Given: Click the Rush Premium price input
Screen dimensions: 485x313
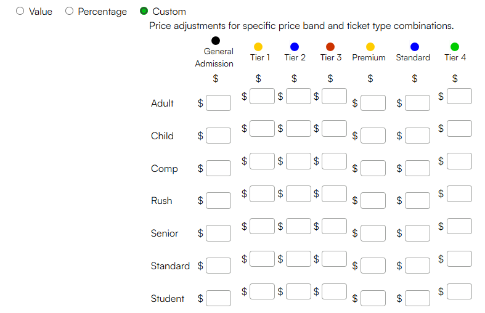Looking at the screenshot, I should point(373,200).
